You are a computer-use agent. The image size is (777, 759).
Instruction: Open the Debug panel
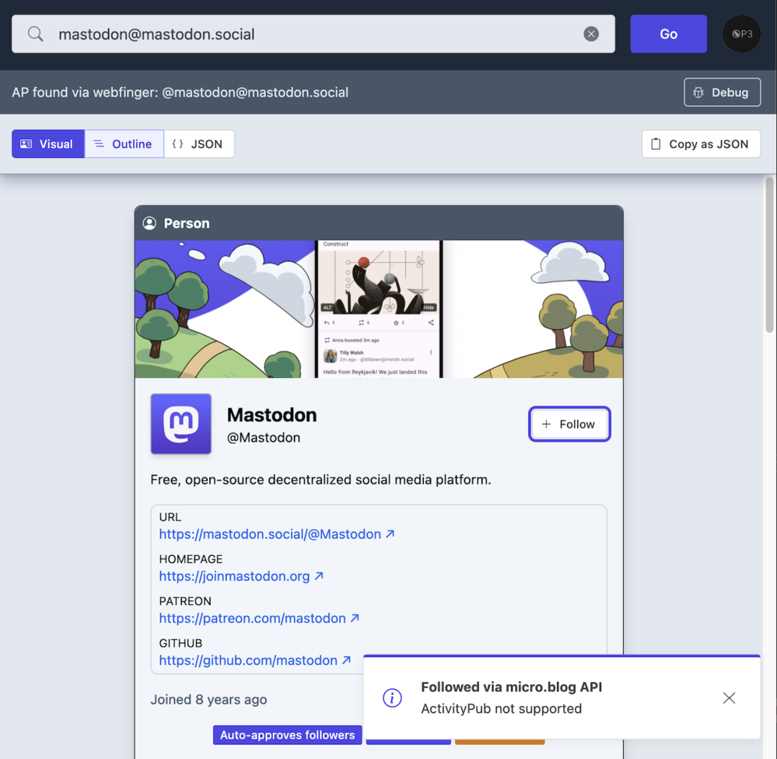tap(722, 93)
